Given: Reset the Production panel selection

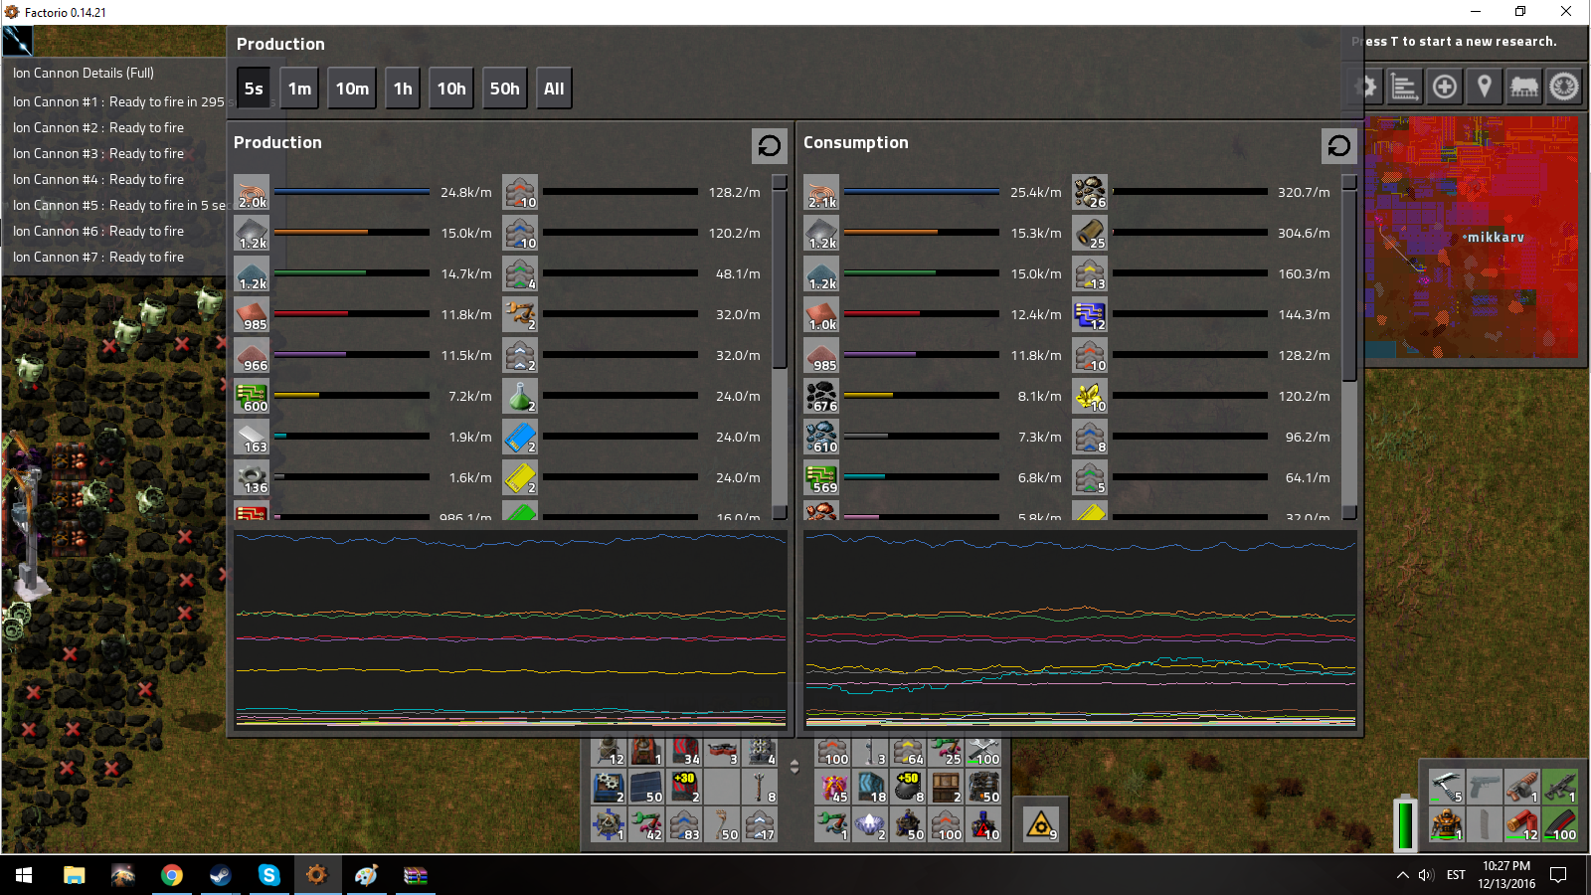Looking at the screenshot, I should (770, 146).
